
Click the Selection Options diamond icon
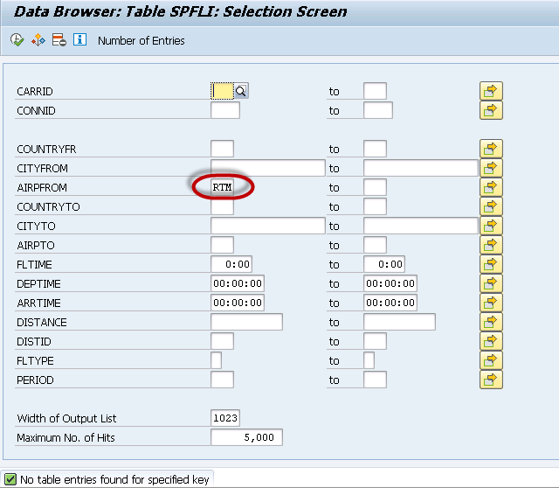[x=38, y=40]
